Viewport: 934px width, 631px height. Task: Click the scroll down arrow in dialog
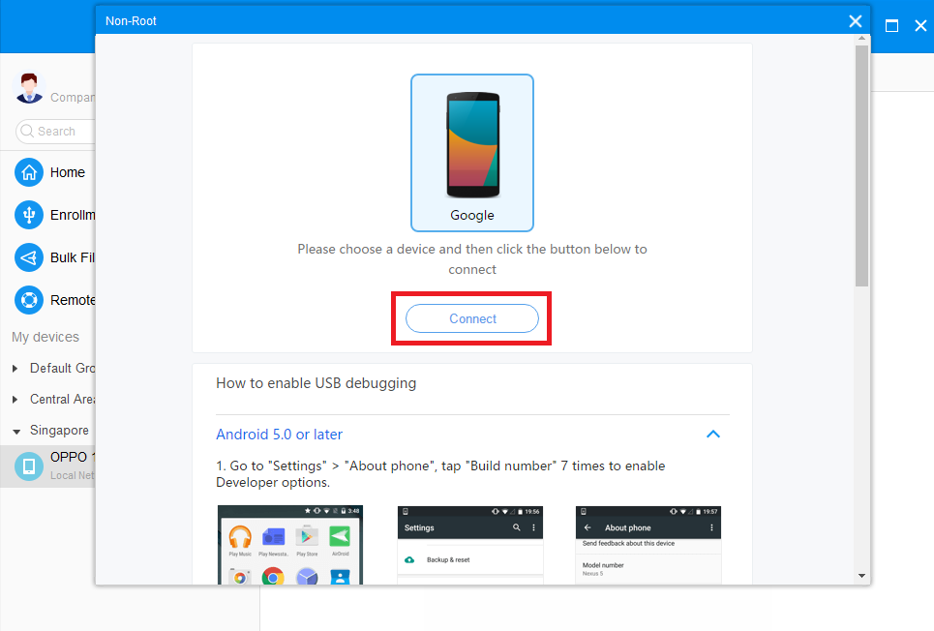861,576
